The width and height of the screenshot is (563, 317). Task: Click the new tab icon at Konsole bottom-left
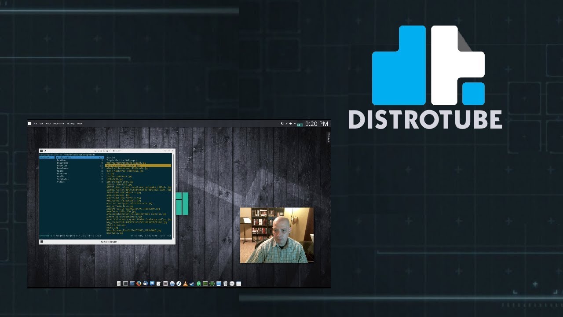pos(41,242)
